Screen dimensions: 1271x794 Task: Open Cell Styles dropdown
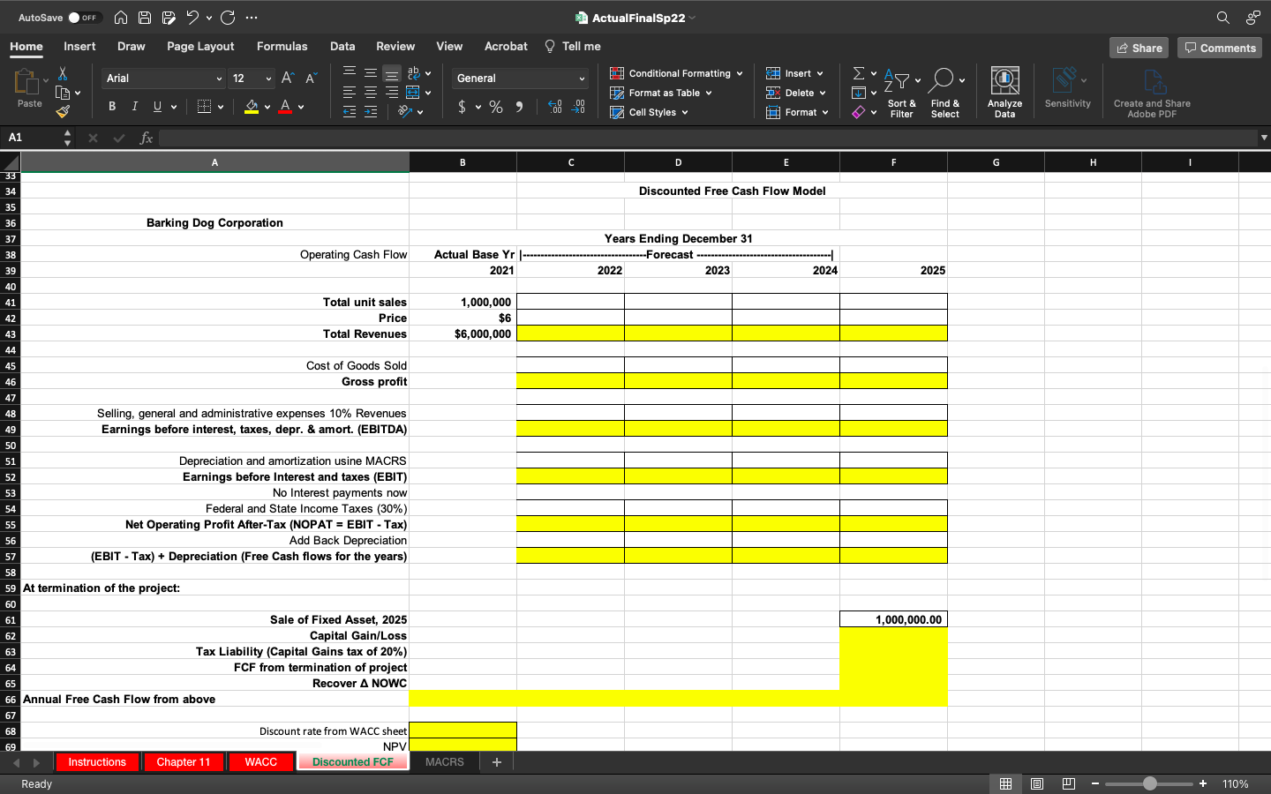650,112
